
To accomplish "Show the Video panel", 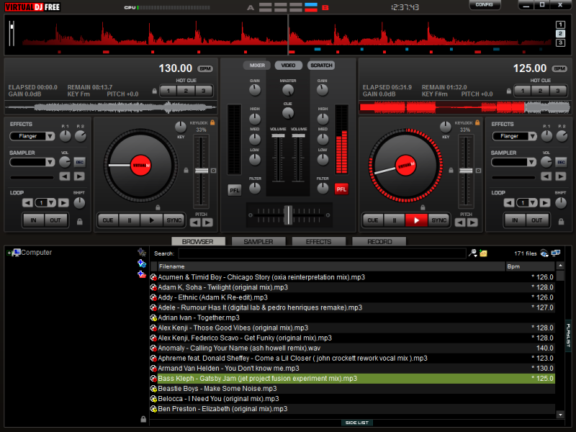I will (289, 66).
